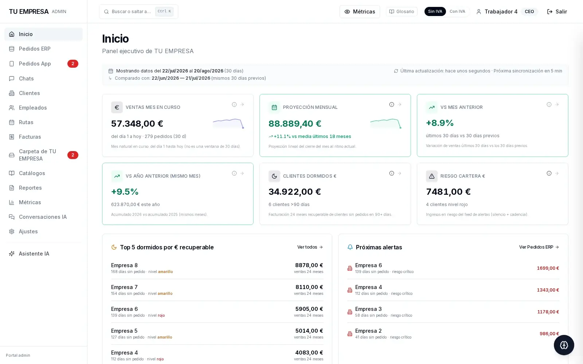583x364 pixels.
Task: Open info icon on Ventas Mes en Curso card
Action: click(234, 104)
